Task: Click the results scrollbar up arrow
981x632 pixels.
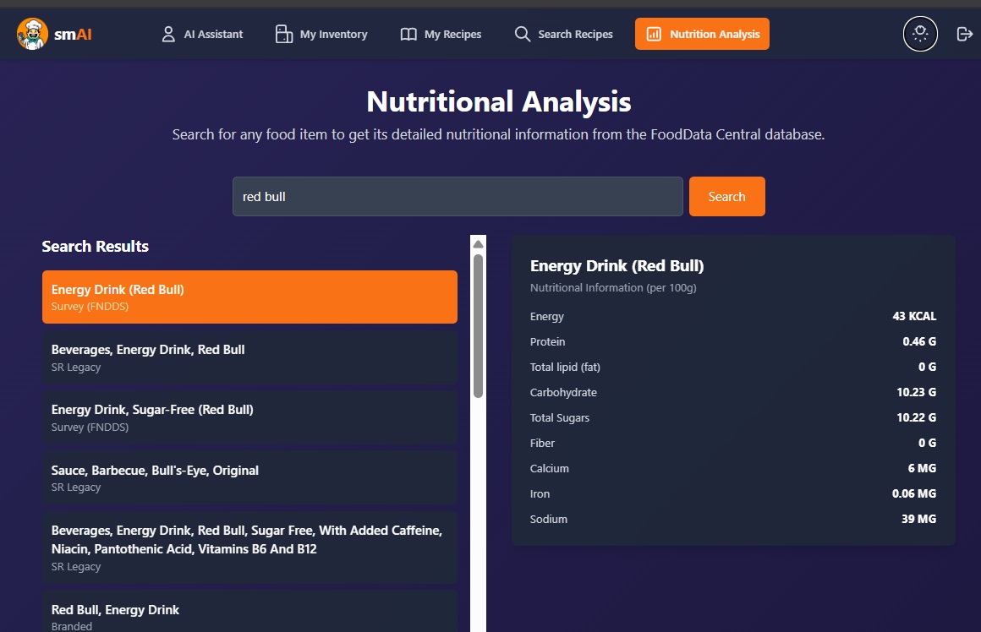Action: click(x=478, y=244)
